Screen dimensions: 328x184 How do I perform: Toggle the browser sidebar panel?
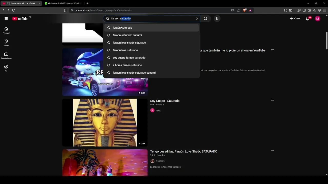coord(304,10)
